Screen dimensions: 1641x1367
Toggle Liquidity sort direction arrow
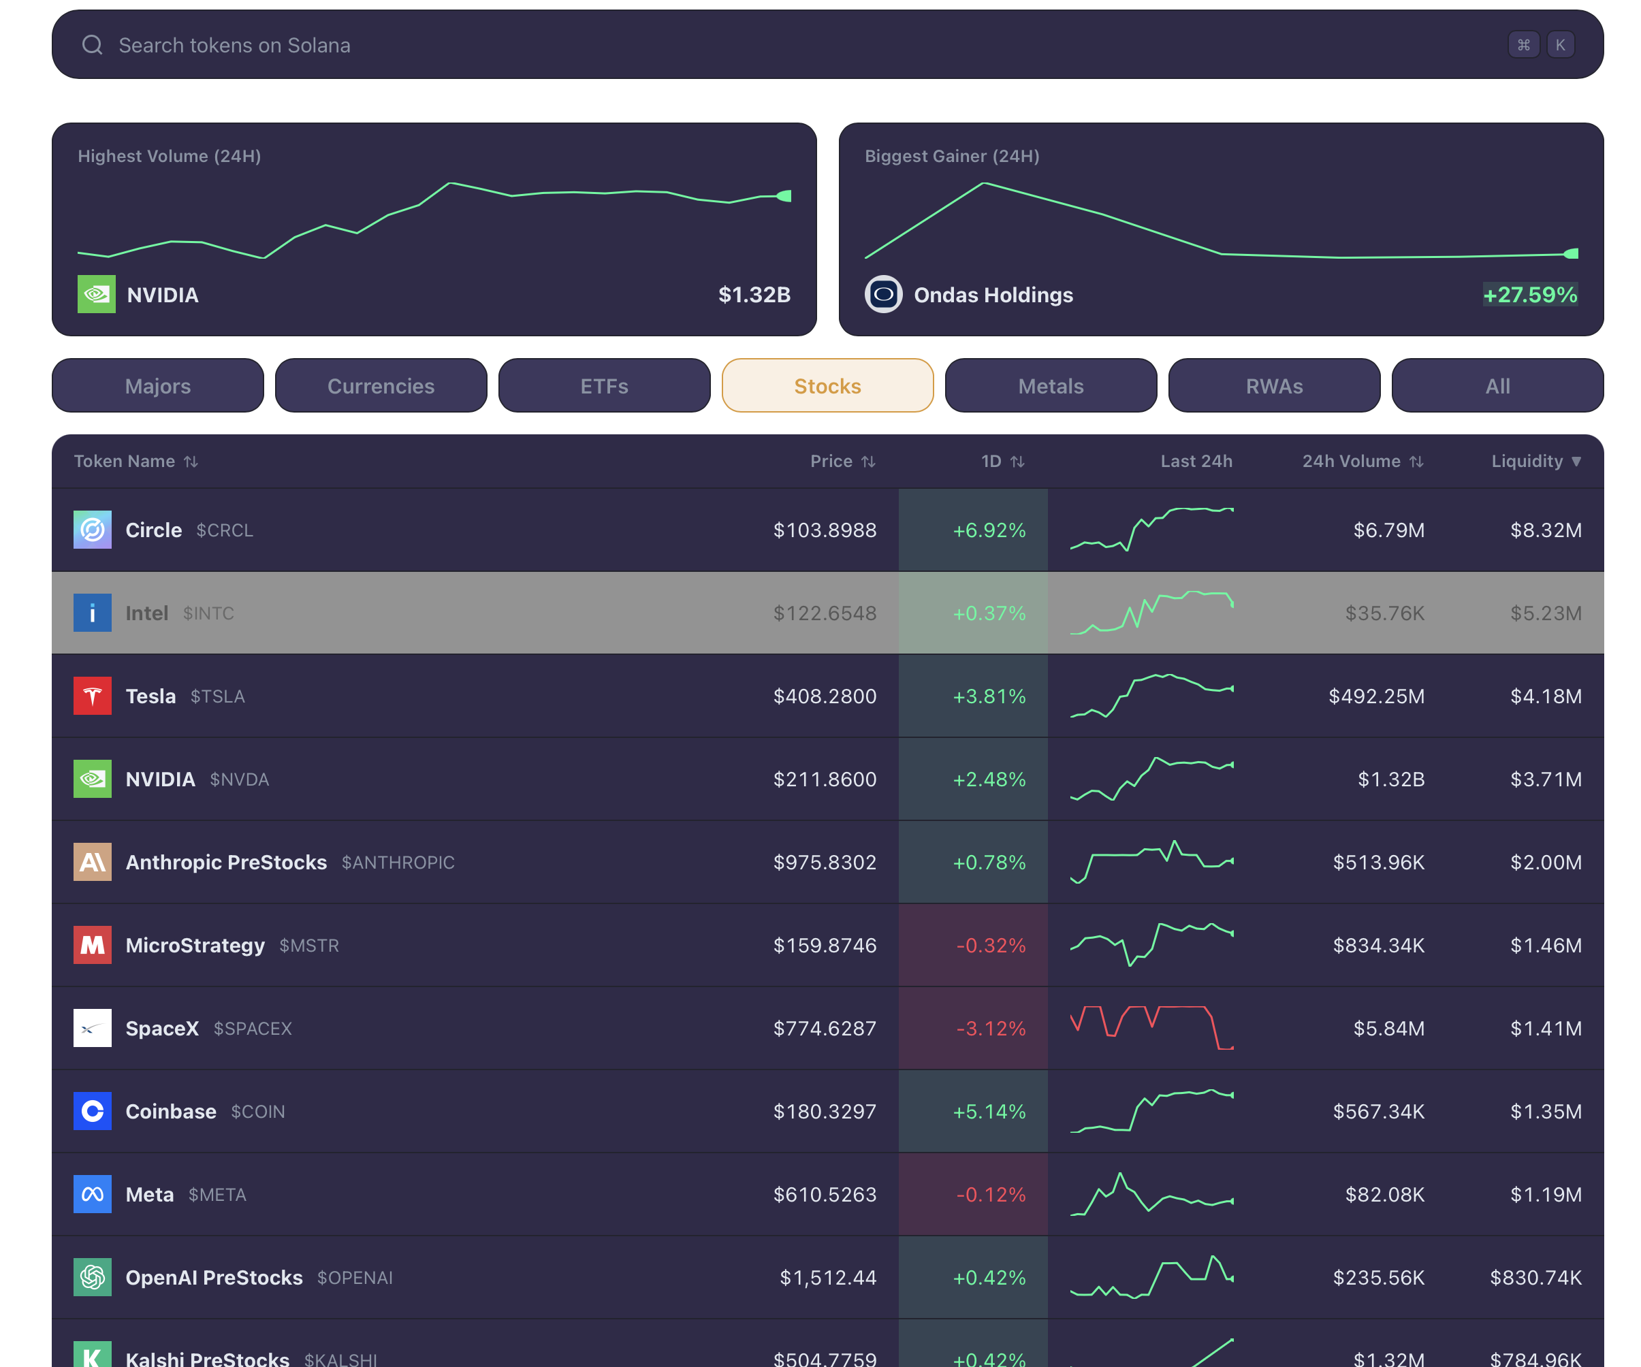[1576, 462]
